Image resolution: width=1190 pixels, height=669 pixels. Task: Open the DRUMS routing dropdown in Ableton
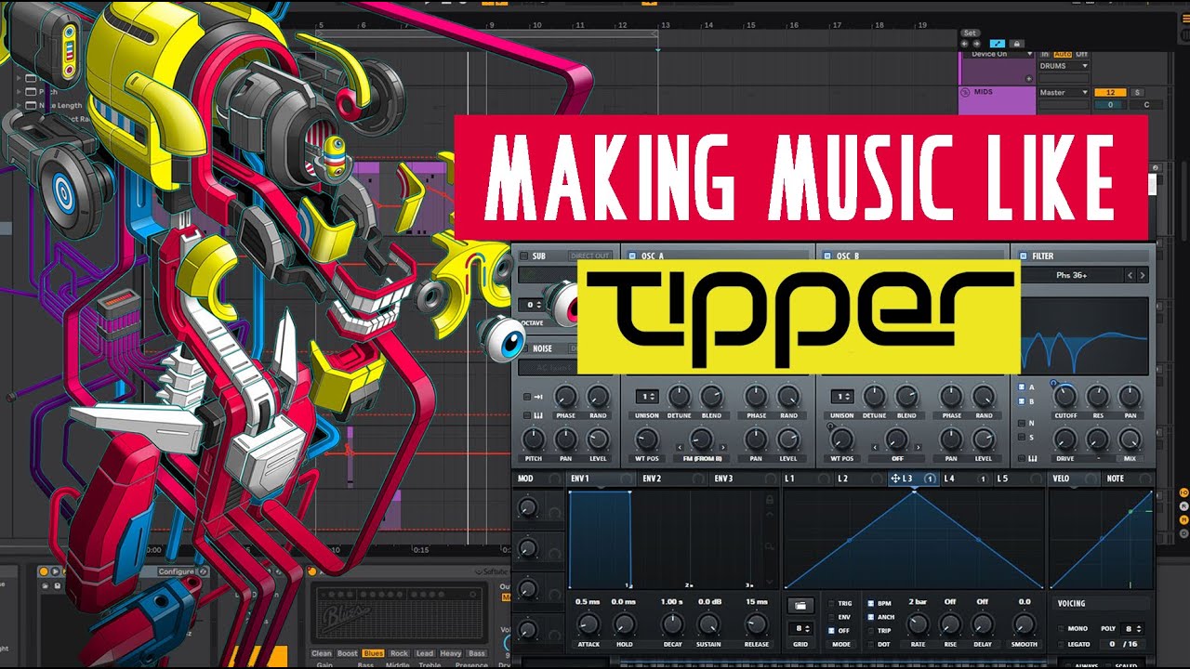point(1064,66)
